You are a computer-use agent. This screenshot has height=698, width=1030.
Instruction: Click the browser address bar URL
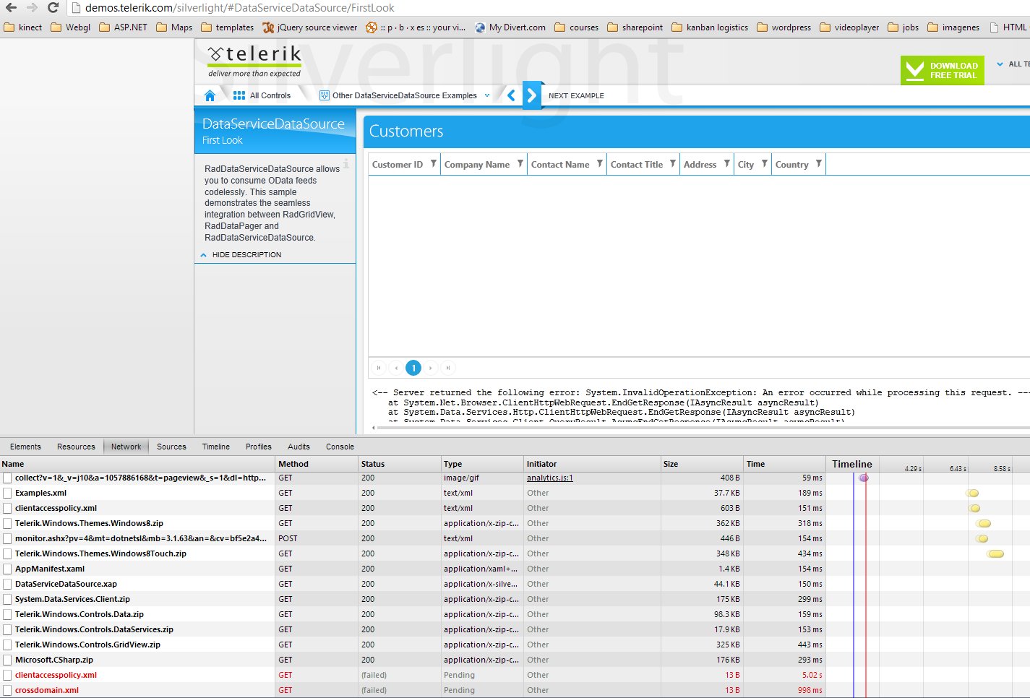point(240,8)
